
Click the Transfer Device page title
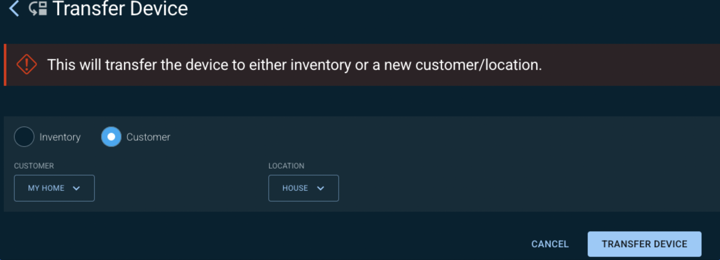[120, 8]
